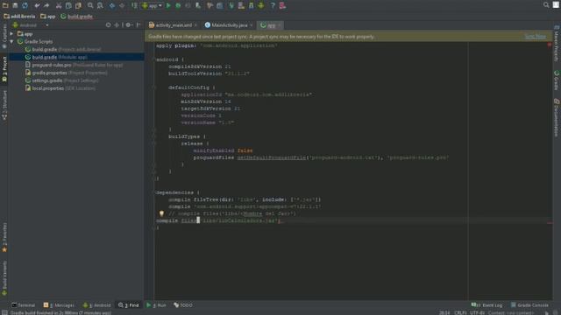The height and width of the screenshot is (315, 561).
Task: Click the Copy toolbar icon
Action: click(68, 5)
